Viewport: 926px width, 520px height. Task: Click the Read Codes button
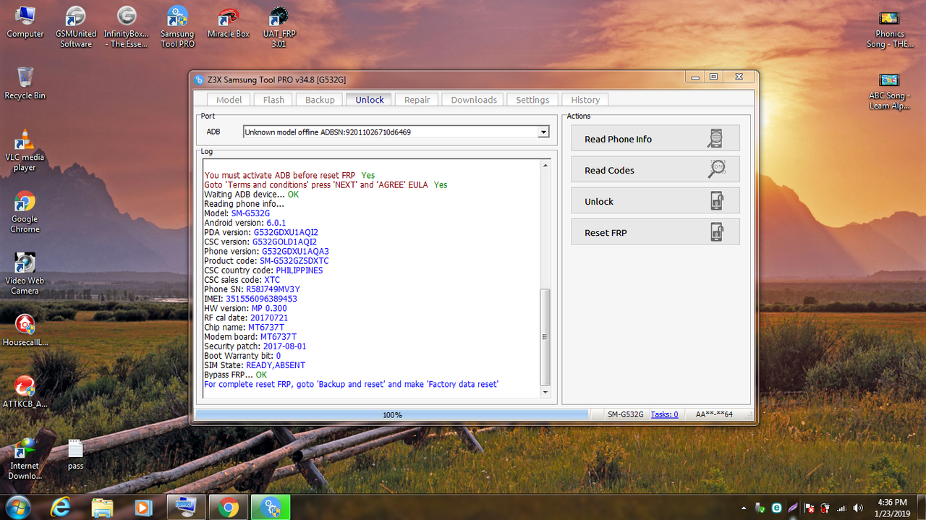pos(655,169)
